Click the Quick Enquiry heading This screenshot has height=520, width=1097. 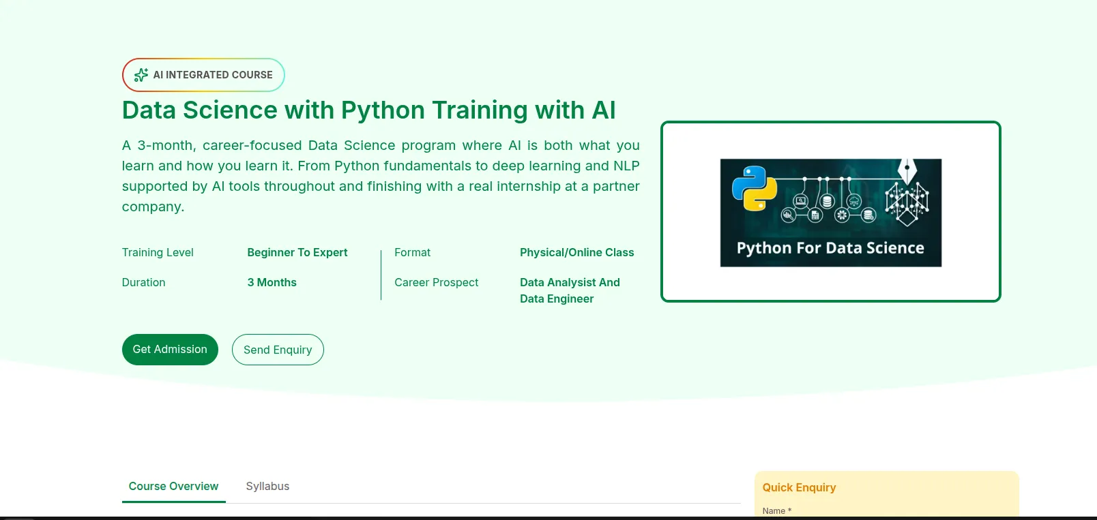(x=799, y=487)
